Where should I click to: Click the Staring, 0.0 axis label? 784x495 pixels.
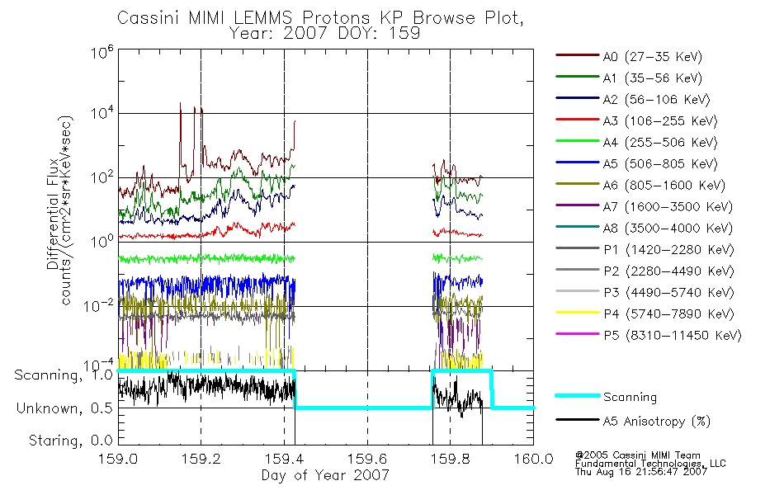pos(70,441)
